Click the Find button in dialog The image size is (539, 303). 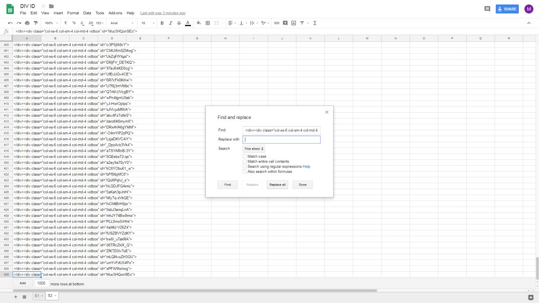point(228,184)
